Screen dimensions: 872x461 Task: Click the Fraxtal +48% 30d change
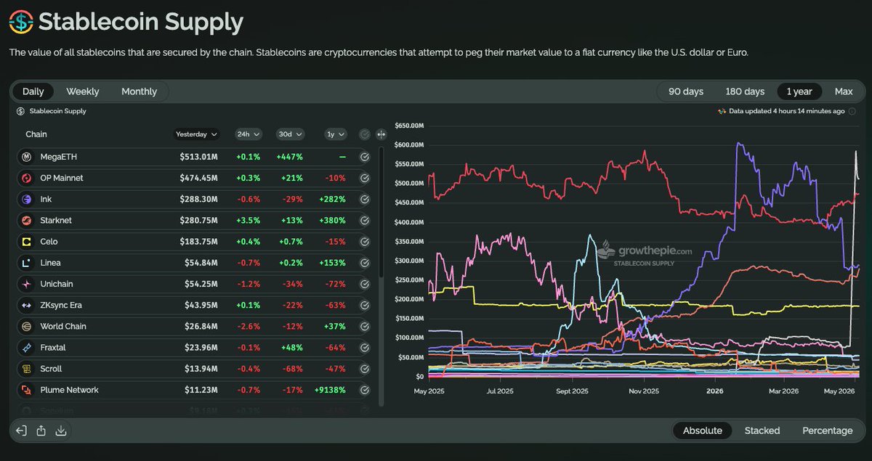[292, 348]
